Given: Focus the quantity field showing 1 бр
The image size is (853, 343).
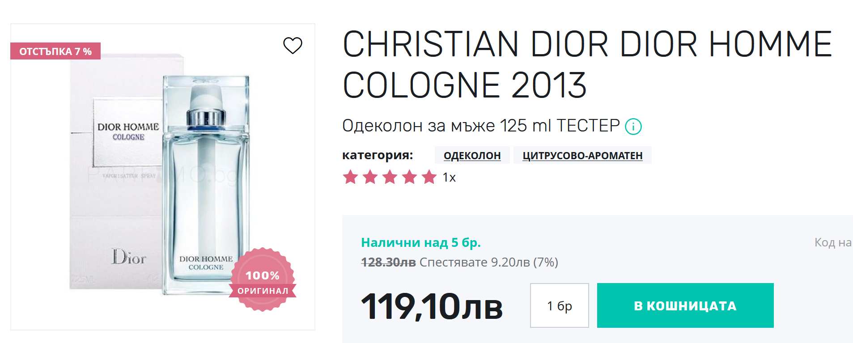Looking at the screenshot, I should 559,305.
